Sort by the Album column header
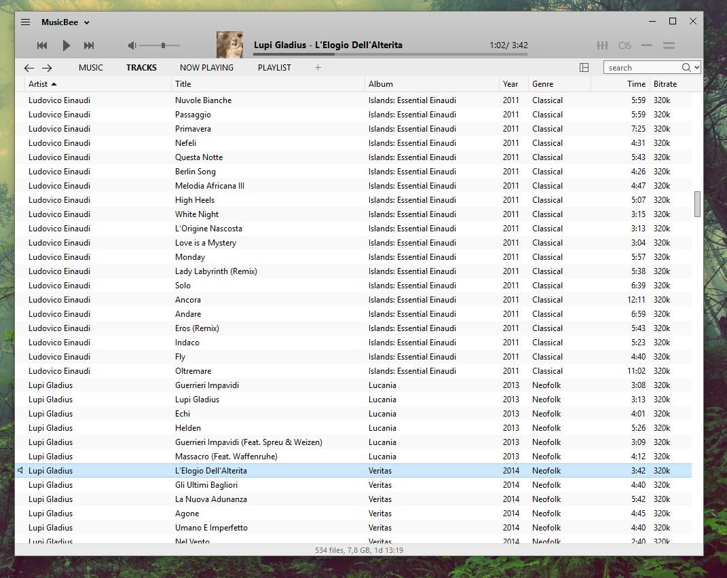 tap(432, 84)
